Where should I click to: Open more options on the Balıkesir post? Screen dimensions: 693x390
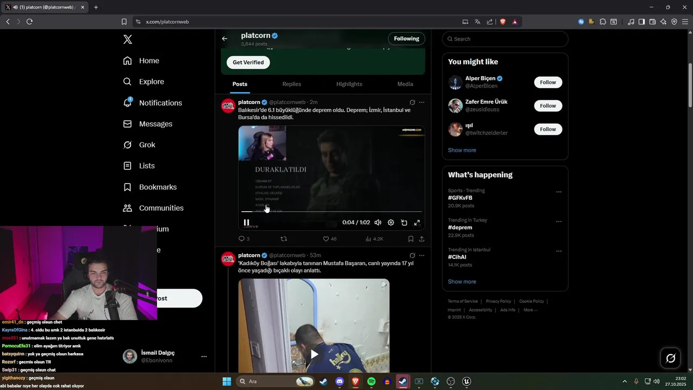[x=422, y=102]
